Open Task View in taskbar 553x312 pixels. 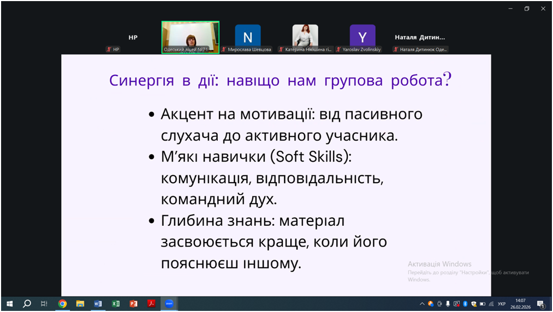pyautogui.click(x=44, y=304)
